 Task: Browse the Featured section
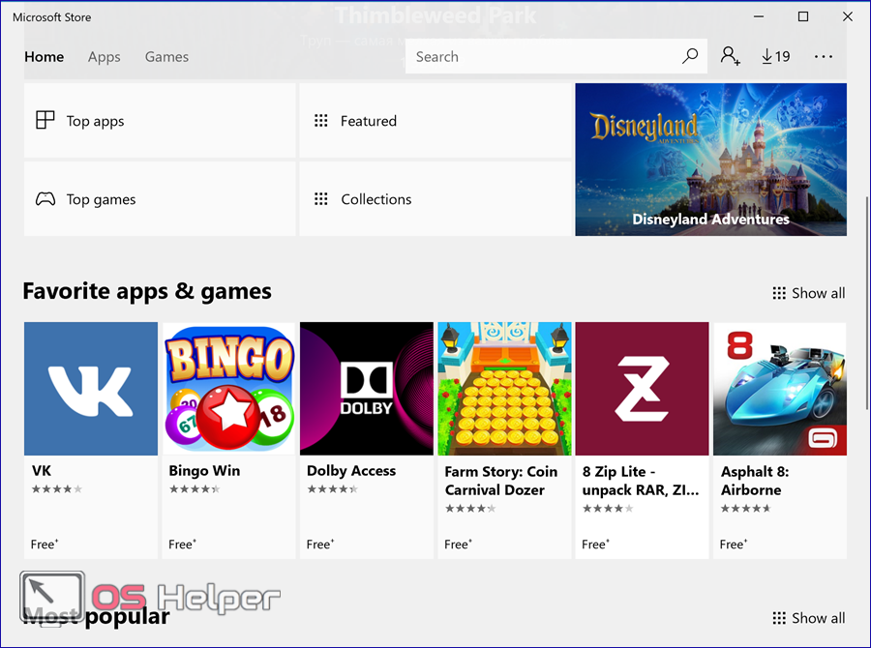point(435,121)
